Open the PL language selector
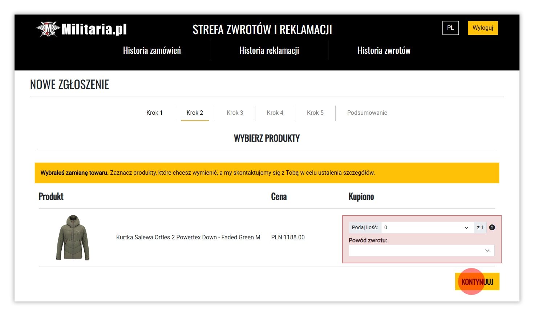 click(450, 28)
